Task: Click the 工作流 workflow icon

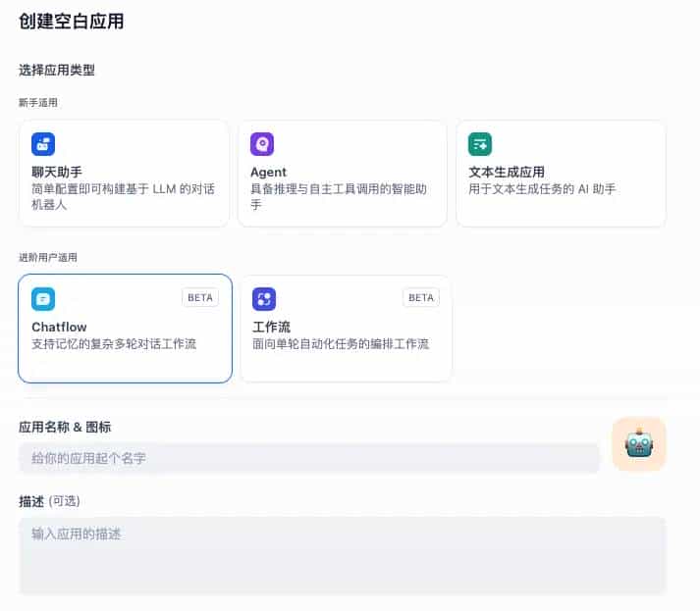Action: point(264,299)
